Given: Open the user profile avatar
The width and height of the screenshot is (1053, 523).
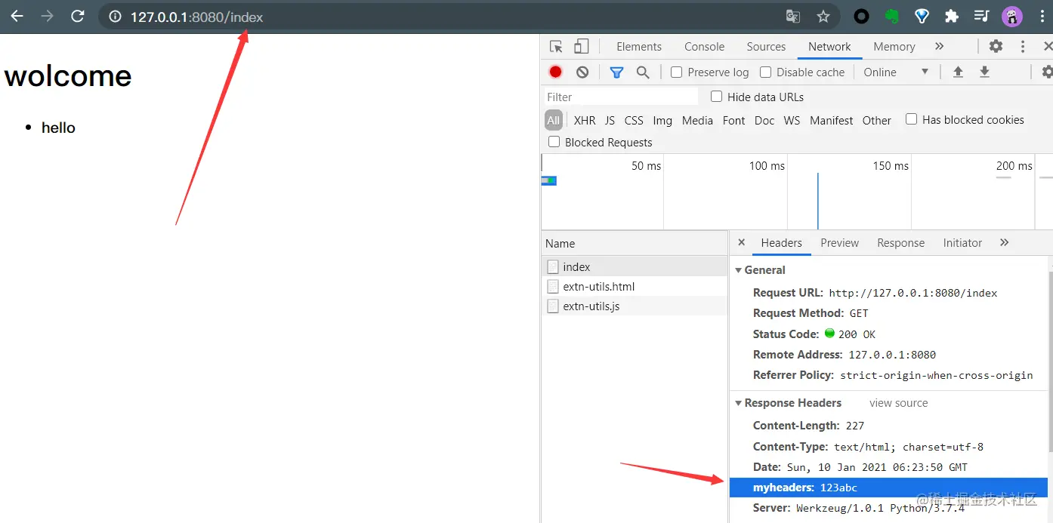Looking at the screenshot, I should pos(1012,16).
